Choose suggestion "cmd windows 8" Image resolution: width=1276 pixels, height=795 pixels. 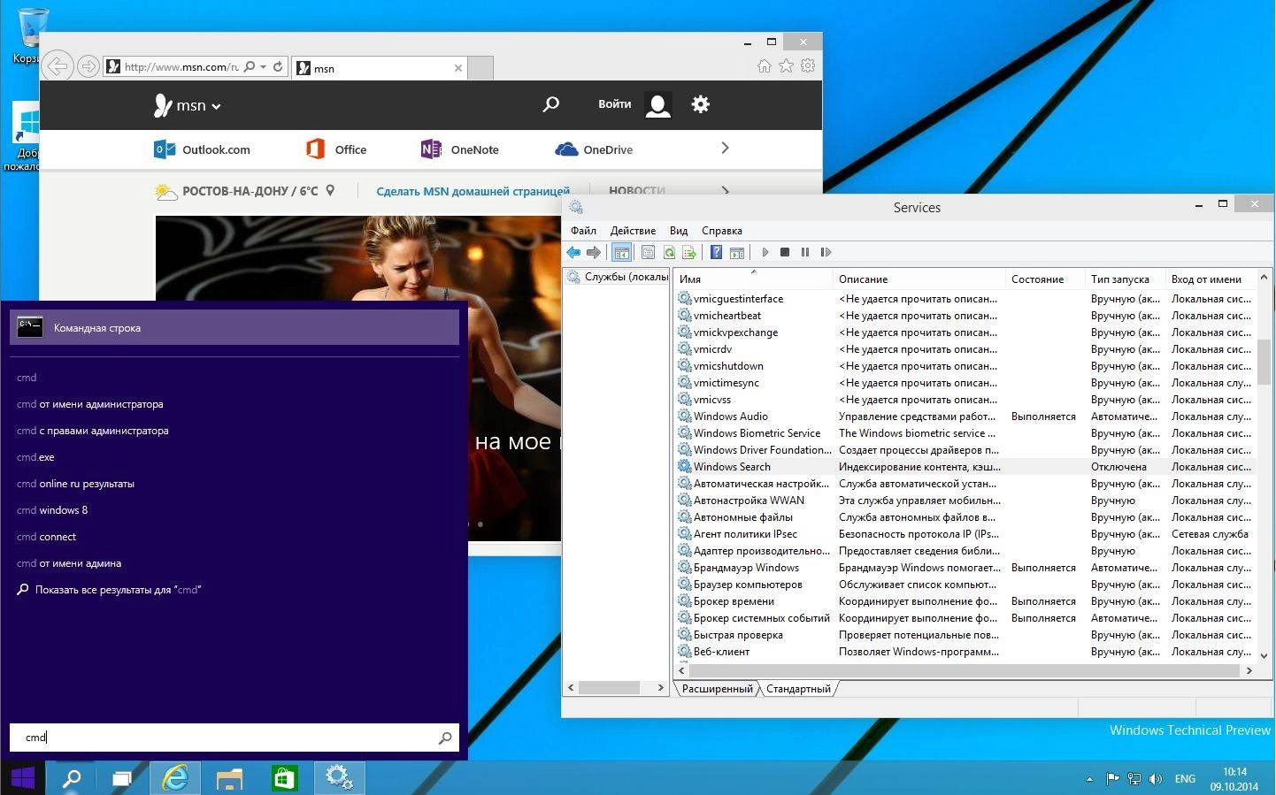coord(52,510)
